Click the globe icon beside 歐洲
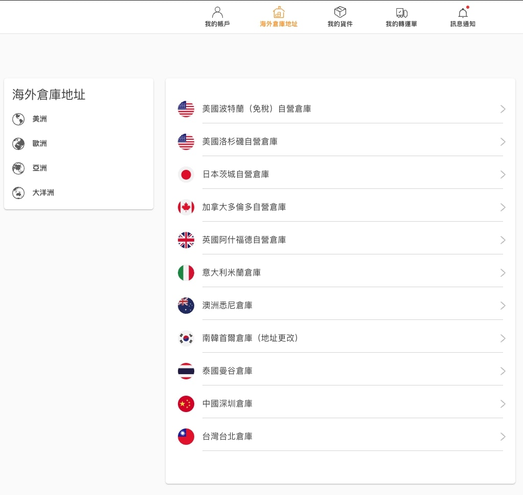The image size is (523, 495). click(x=18, y=144)
